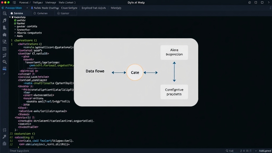Viewport: 272px width, 153px height.
Task: Click the second square icon at top right
Action: click(262, 2)
